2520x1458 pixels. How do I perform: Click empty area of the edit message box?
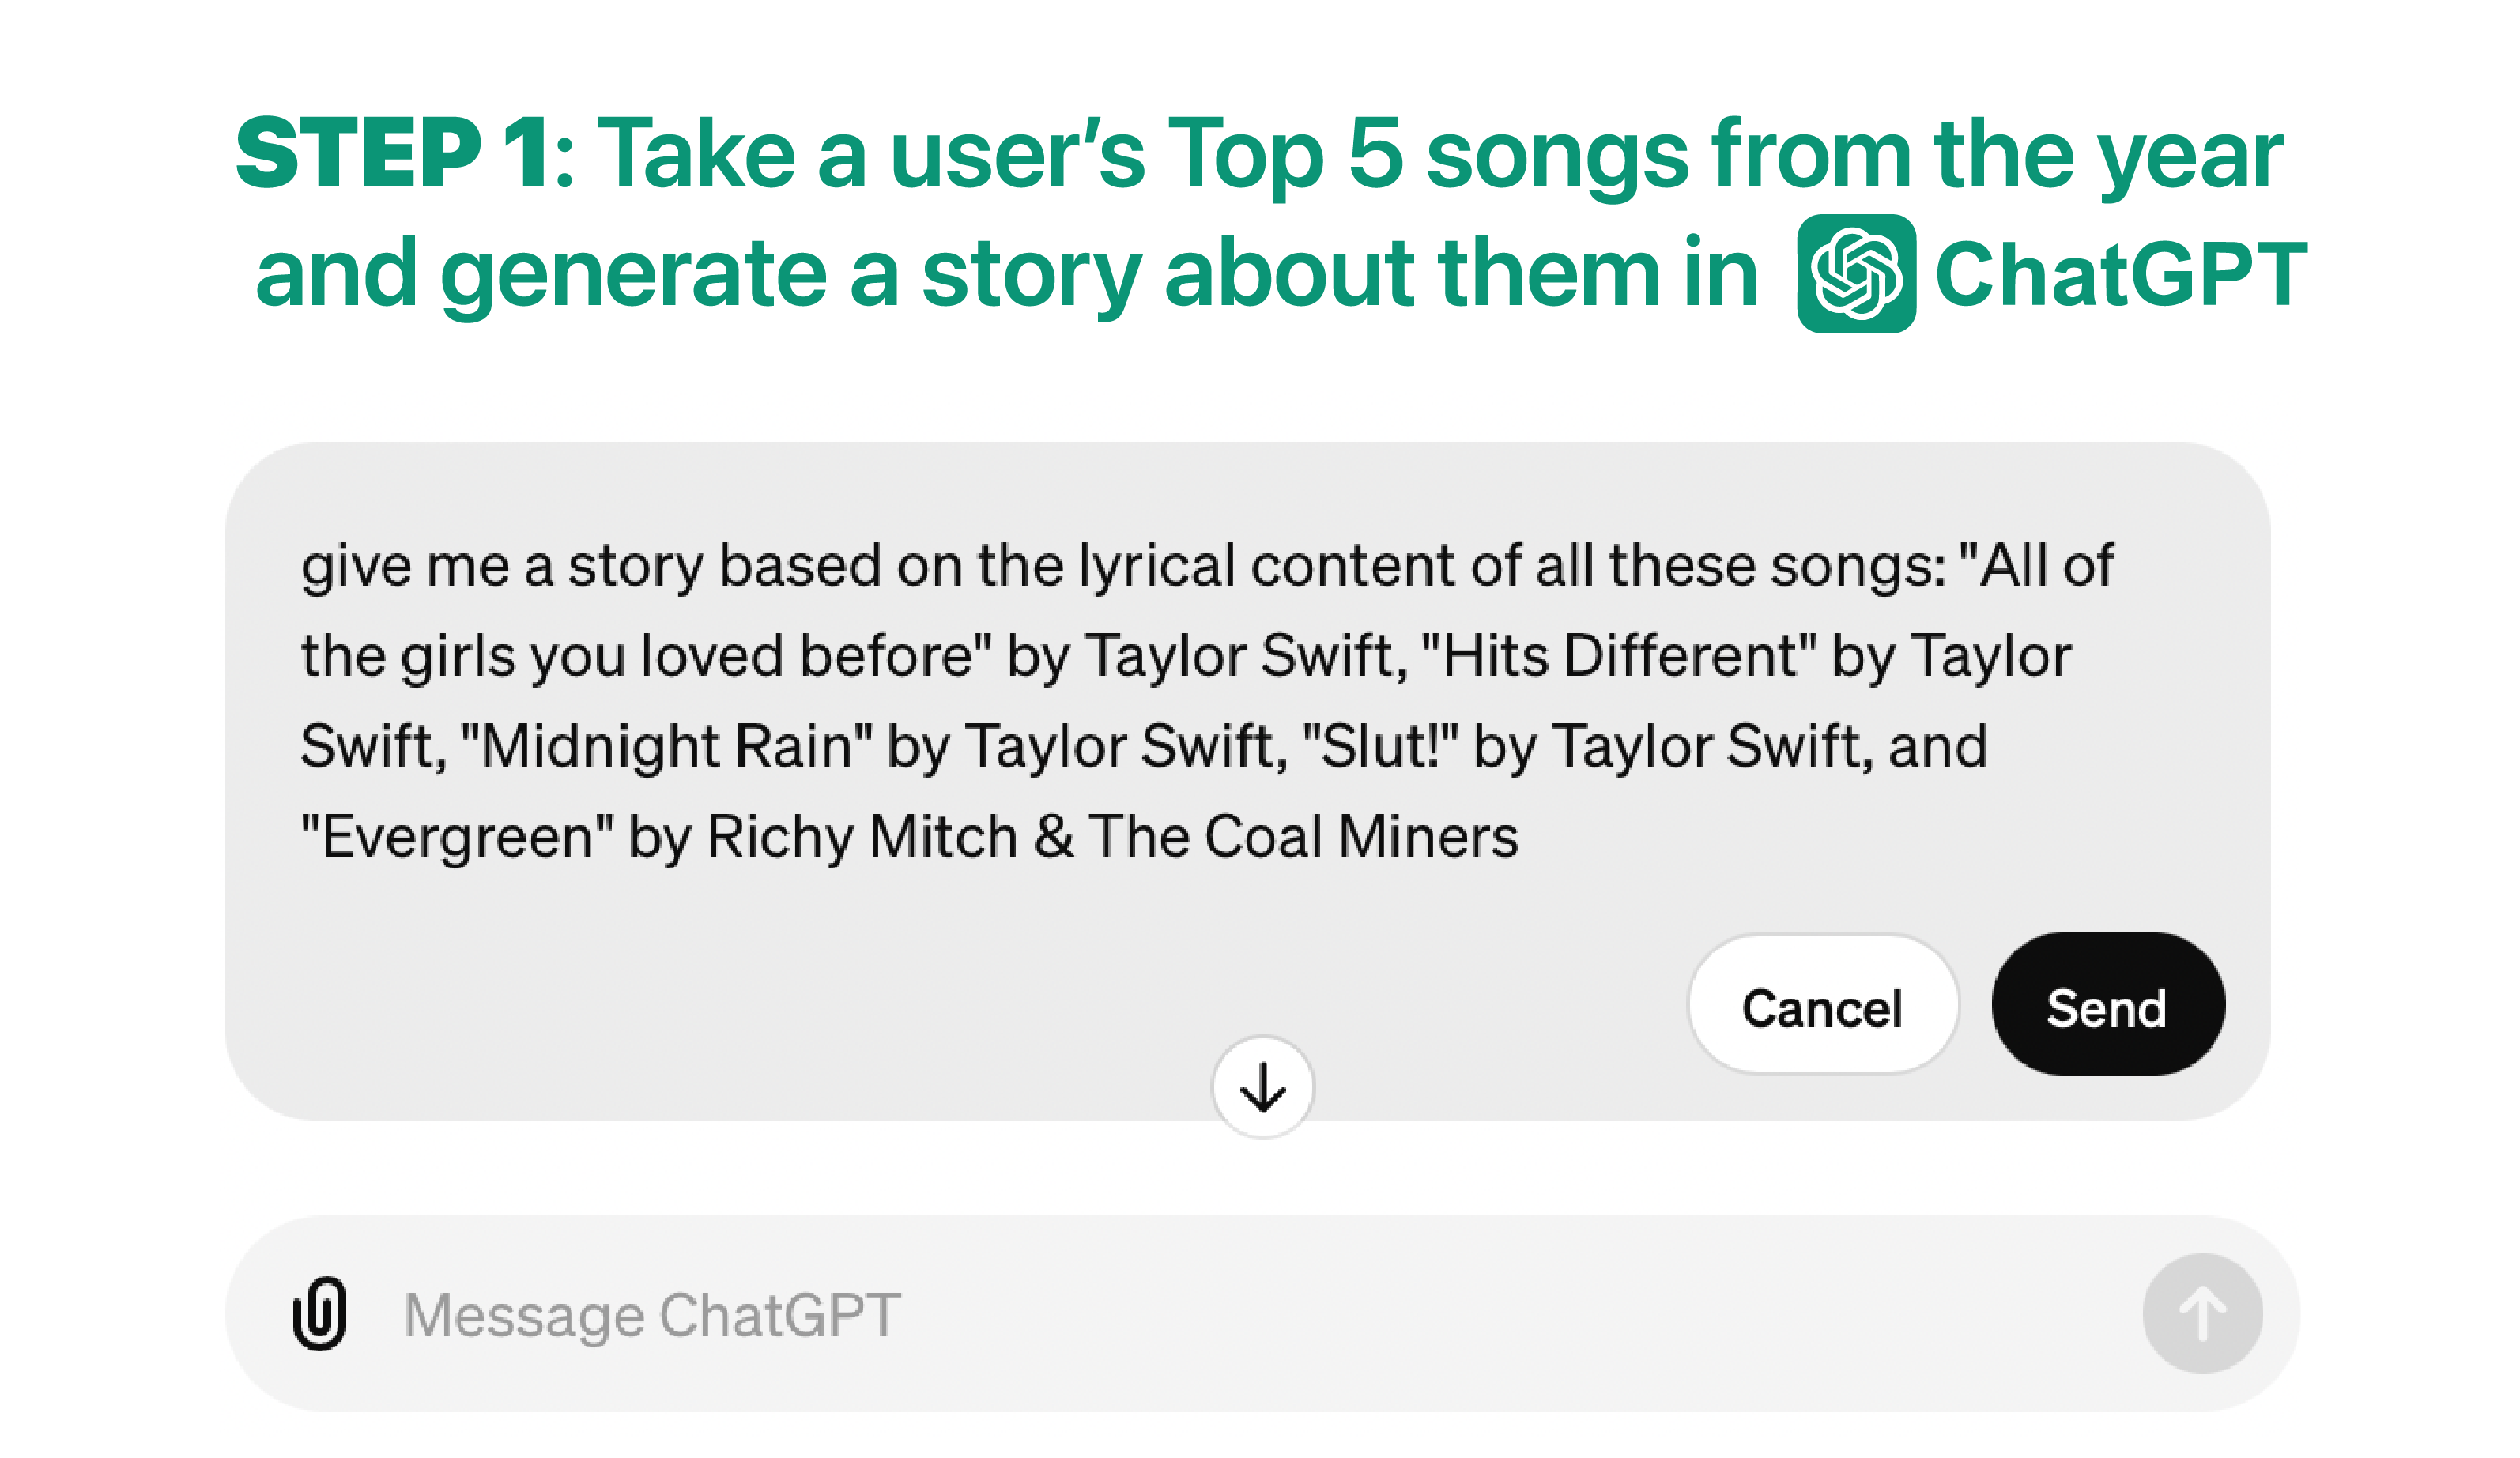[x=900, y=980]
